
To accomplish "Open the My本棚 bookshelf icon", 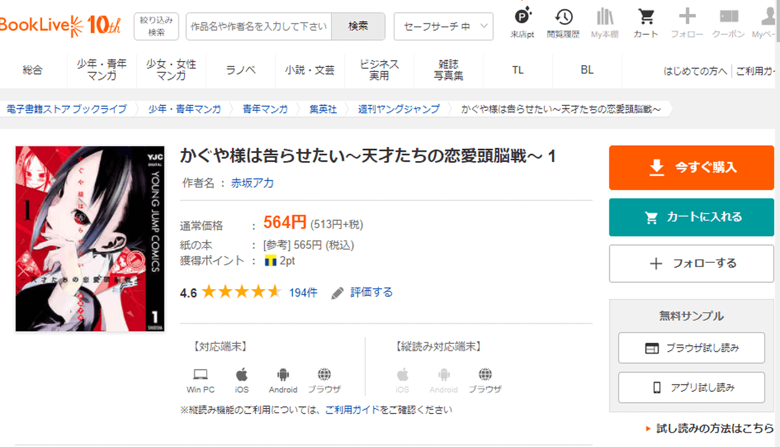I will 604,16.
